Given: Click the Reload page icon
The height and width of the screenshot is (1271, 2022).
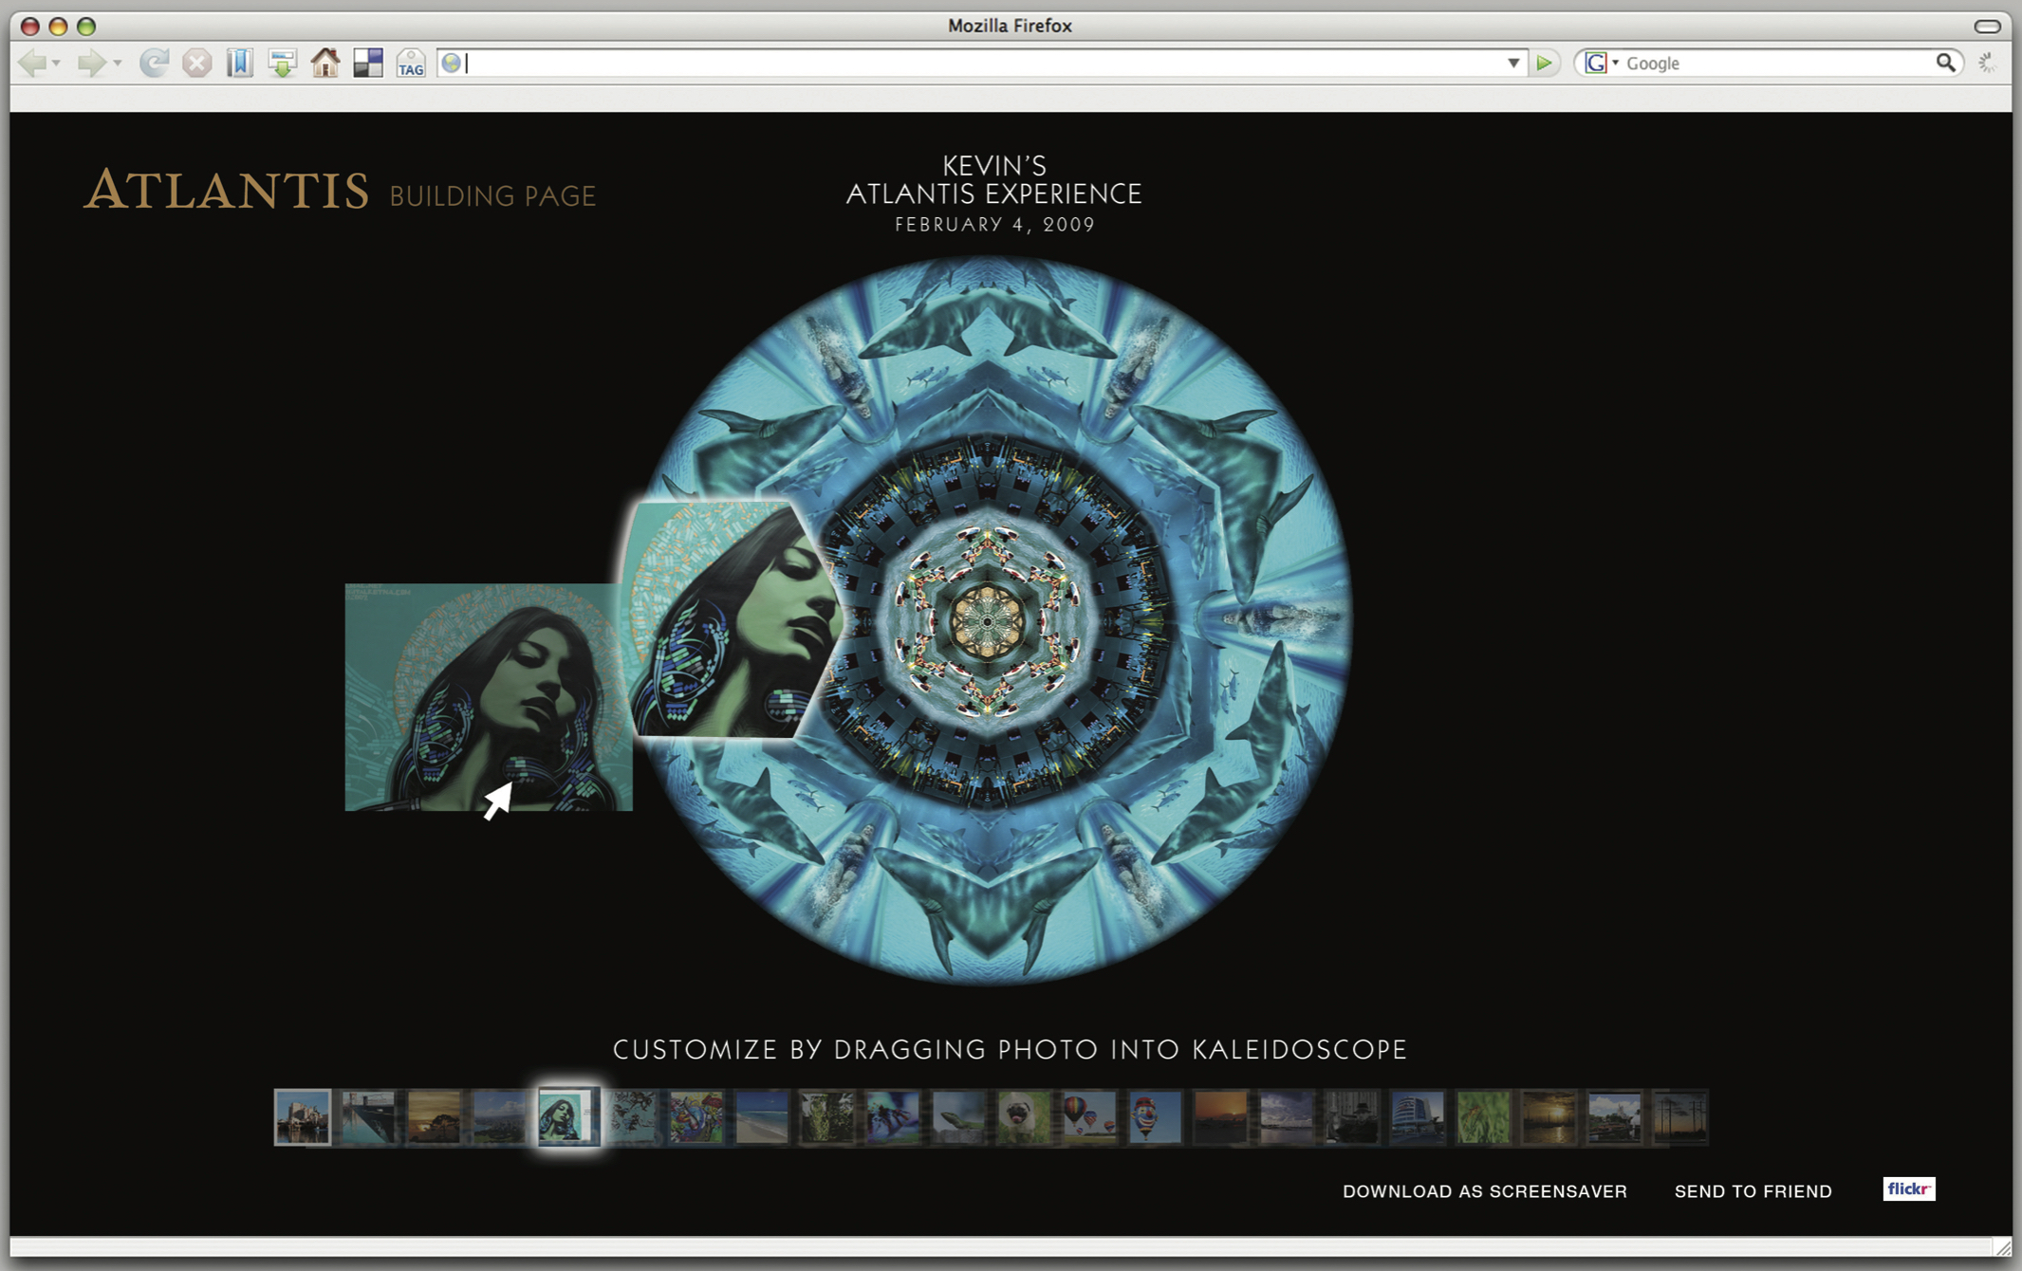Looking at the screenshot, I should (154, 64).
